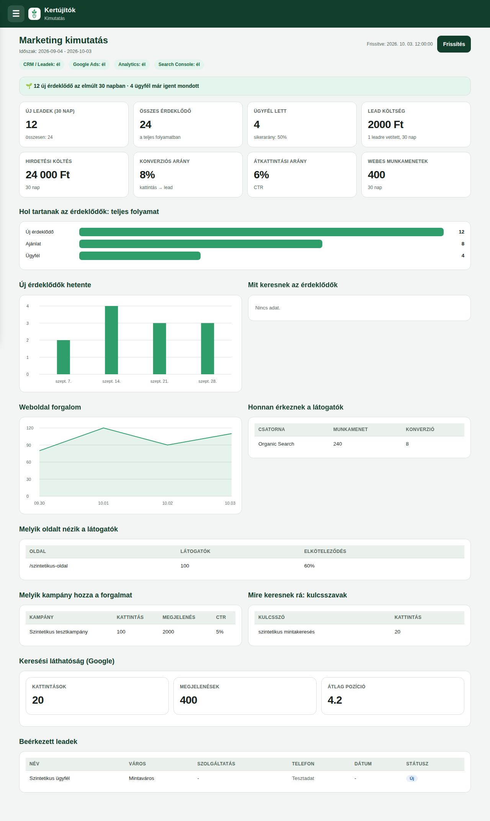This screenshot has height=821, width=490.
Task: Select the szintetikus mintakeresés keyword
Action: pos(286,632)
